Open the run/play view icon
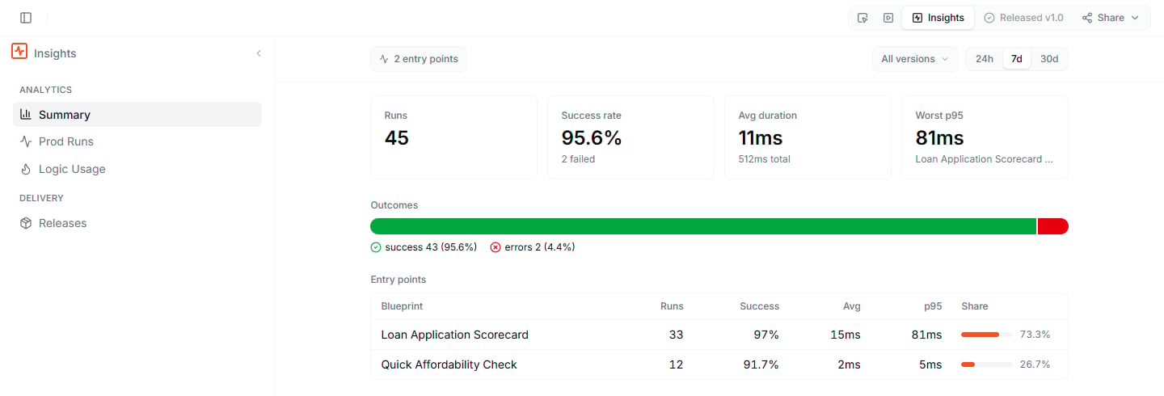This screenshot has height=396, width=1164. point(888,18)
